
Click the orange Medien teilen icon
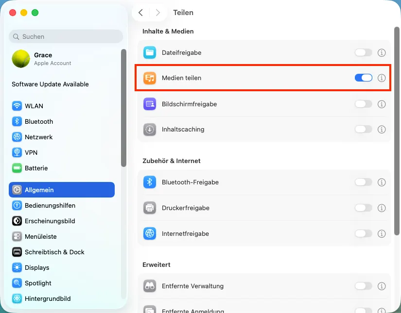(x=150, y=78)
